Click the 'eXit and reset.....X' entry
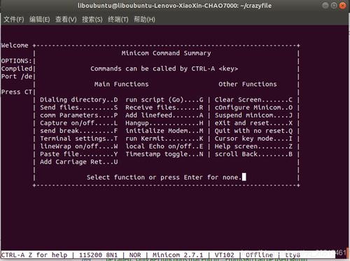 [253, 123]
